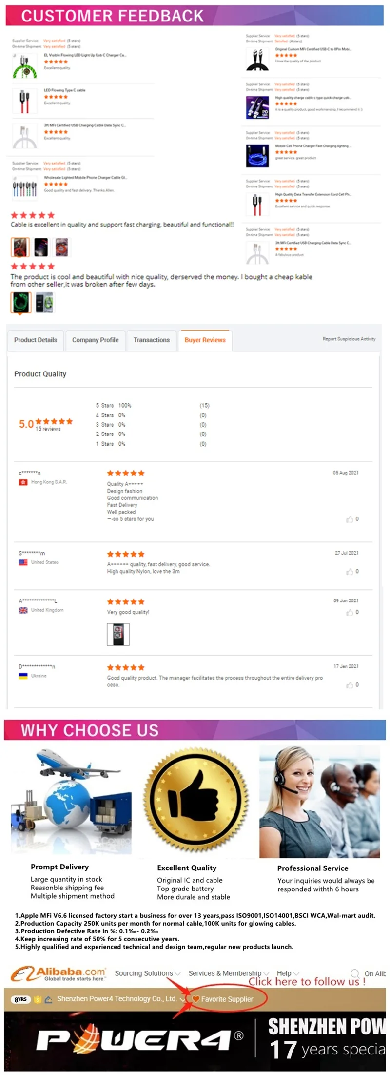390x1075 pixels.
Task: Click thumbs-up on the Ukraine buyer's review
Action: [350, 685]
